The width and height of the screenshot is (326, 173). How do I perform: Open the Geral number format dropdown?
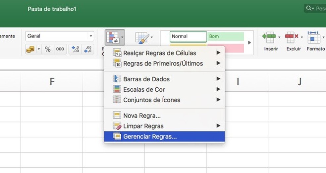[90, 36]
